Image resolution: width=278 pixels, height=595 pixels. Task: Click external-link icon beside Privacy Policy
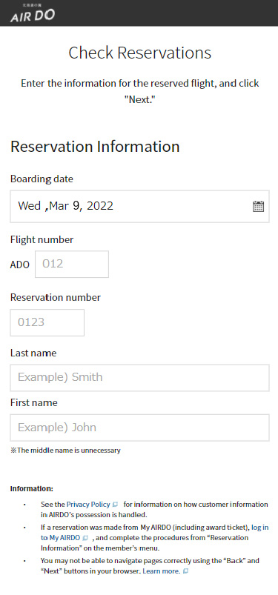(115, 505)
